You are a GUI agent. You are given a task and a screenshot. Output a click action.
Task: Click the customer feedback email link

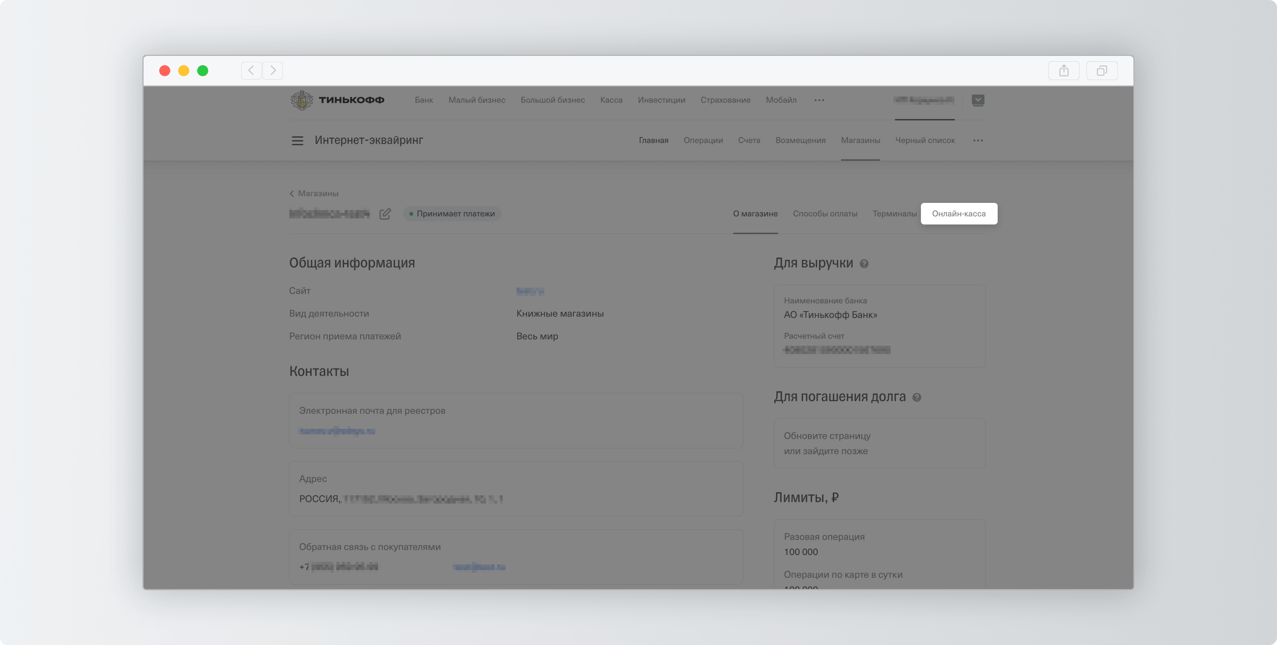(x=479, y=567)
